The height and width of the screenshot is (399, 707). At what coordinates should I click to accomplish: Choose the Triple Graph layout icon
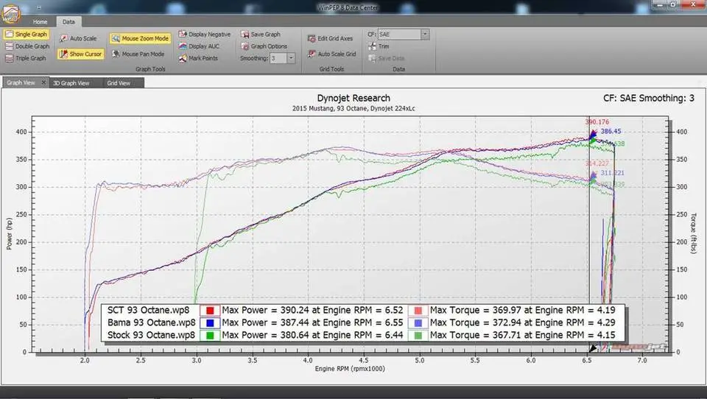[10, 58]
